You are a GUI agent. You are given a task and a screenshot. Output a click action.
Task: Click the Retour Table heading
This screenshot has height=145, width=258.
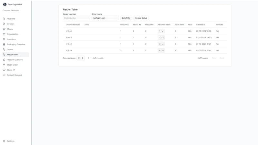[70, 10]
